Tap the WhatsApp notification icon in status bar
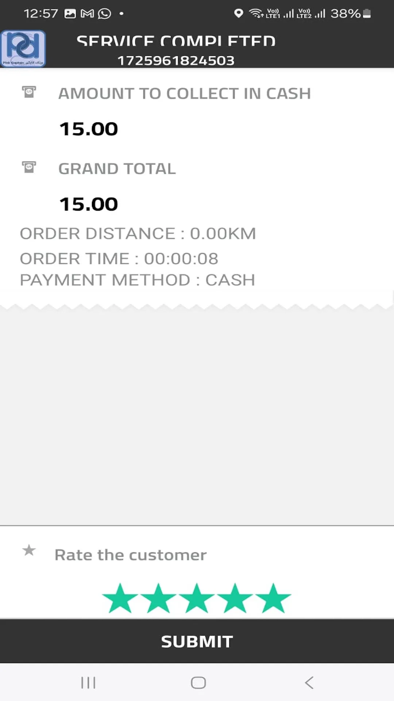This screenshot has width=394, height=701. pos(105,14)
